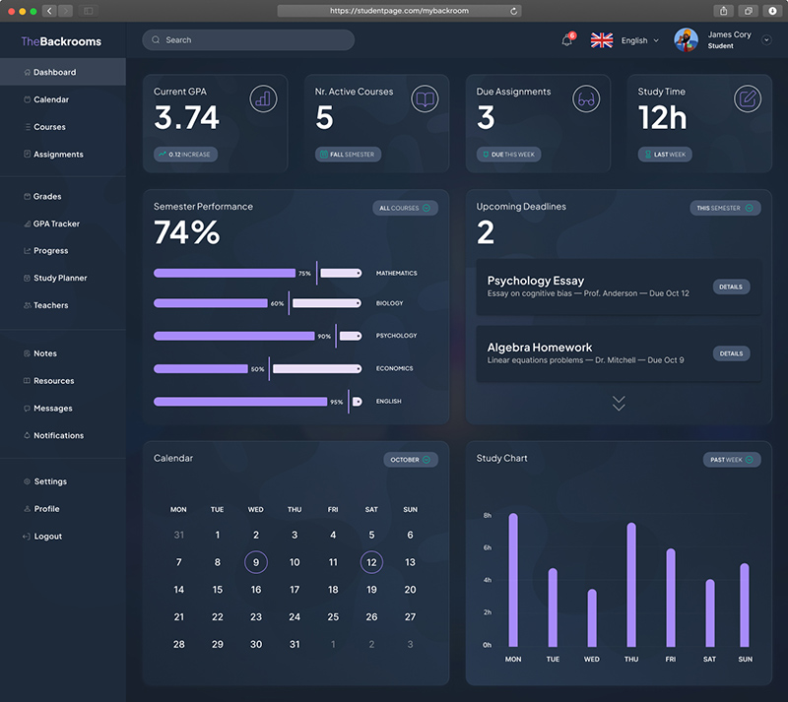The height and width of the screenshot is (702, 788).
Task: Click the Current GPA bar chart icon
Action: (x=263, y=99)
